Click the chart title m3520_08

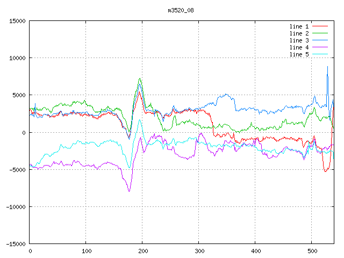tap(180, 11)
